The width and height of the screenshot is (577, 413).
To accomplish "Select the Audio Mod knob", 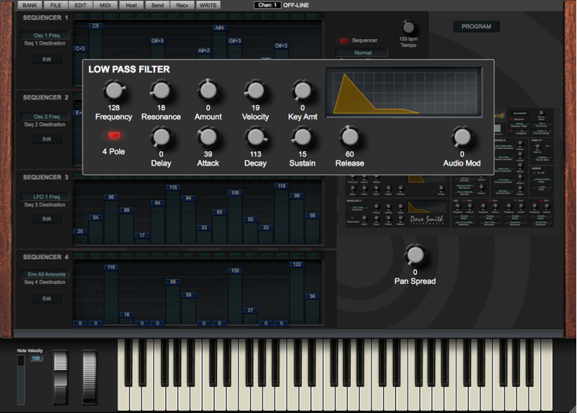I will (462, 137).
